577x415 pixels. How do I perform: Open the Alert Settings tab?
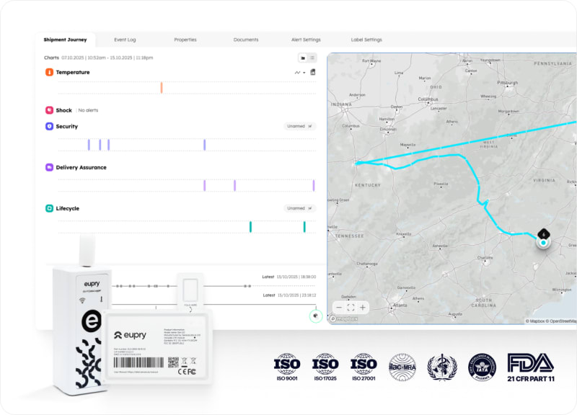(x=306, y=40)
